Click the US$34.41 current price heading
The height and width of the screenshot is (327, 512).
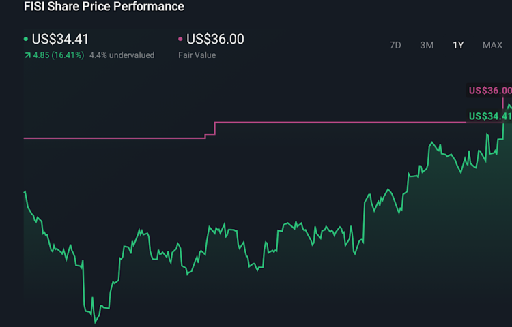(60, 39)
